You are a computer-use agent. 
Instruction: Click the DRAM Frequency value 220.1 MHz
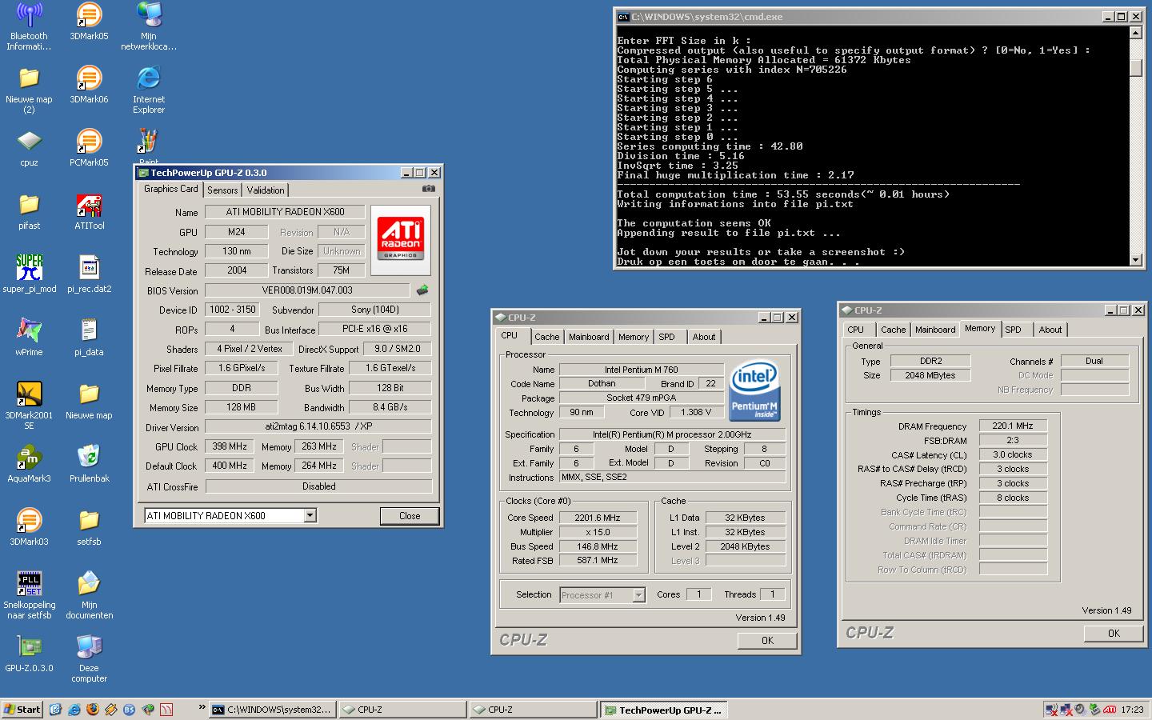coord(1013,426)
